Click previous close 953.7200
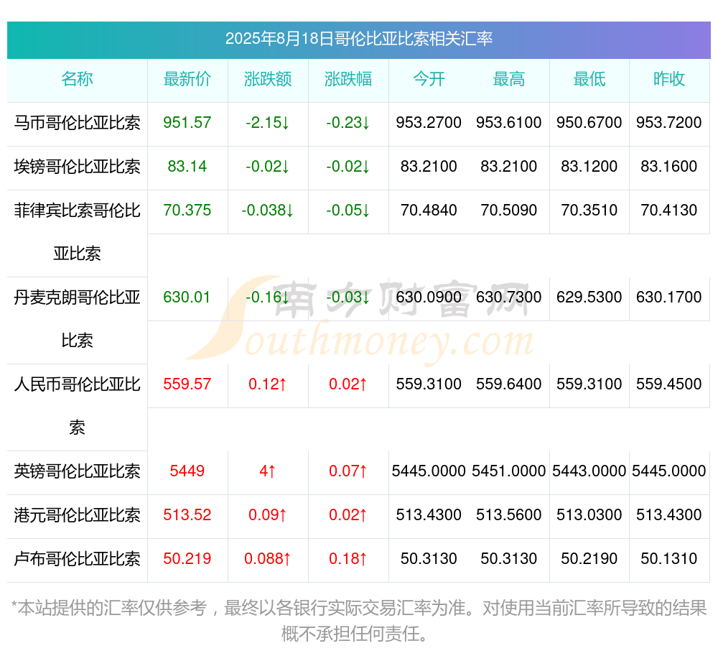 (x=669, y=123)
